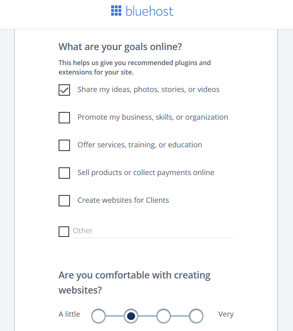
Task: Click the currently filled second comfort dot
Action: (x=131, y=316)
